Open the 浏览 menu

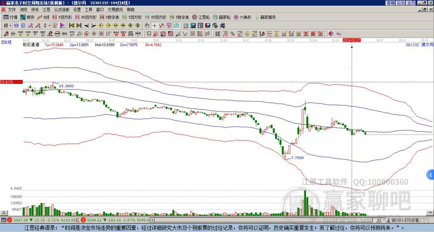pos(23,10)
